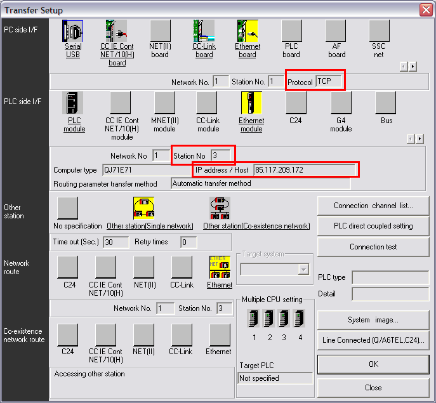This screenshot has width=436, height=403.
Task: Select Ethernet in the Network route row
Action: tap(220, 267)
